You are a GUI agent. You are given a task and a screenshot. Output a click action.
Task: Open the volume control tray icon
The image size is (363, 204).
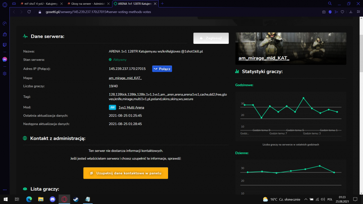[323, 199]
